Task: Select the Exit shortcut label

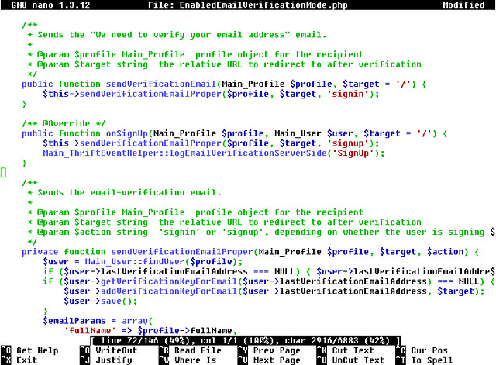Action: click(x=26, y=360)
